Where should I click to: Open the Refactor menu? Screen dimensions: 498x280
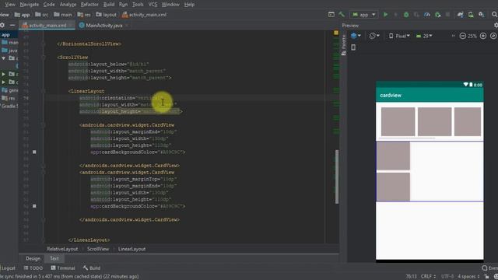tap(89, 5)
